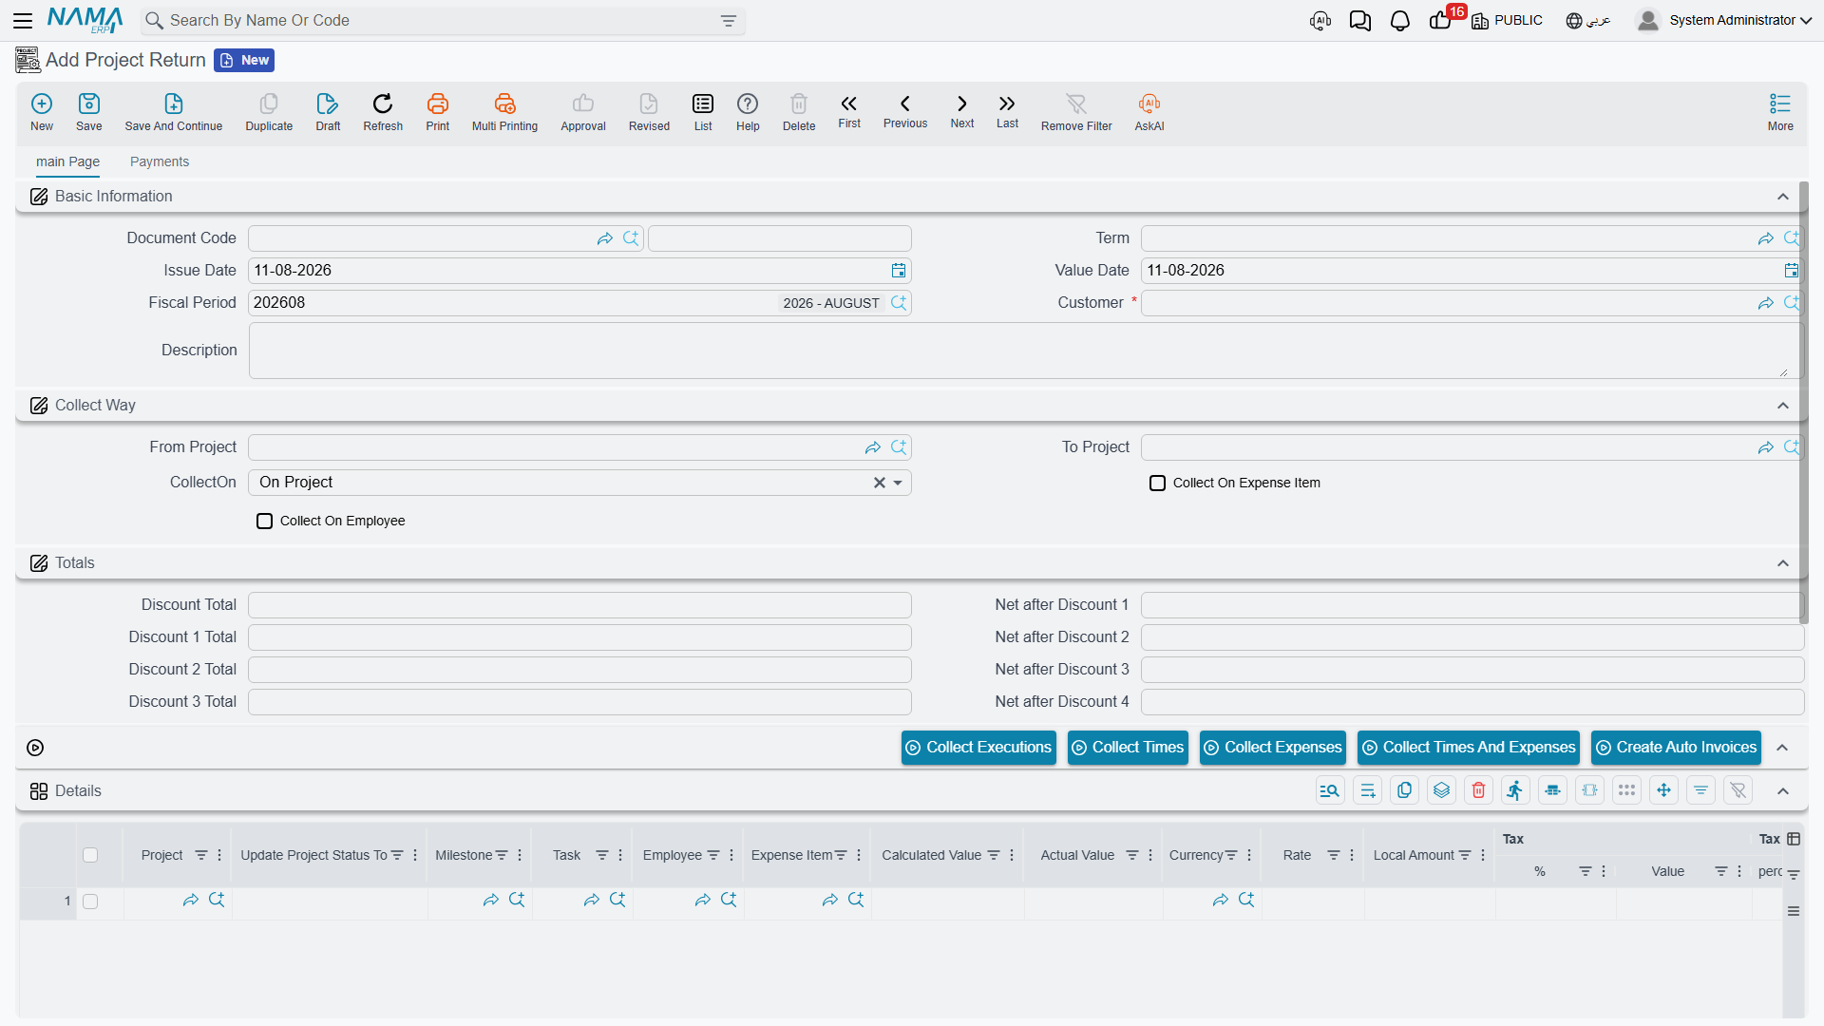Open Value Date calendar picker
This screenshot has width=1824, height=1026.
1792,271
